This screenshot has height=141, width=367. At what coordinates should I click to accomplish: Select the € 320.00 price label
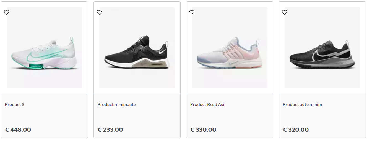point(296,130)
